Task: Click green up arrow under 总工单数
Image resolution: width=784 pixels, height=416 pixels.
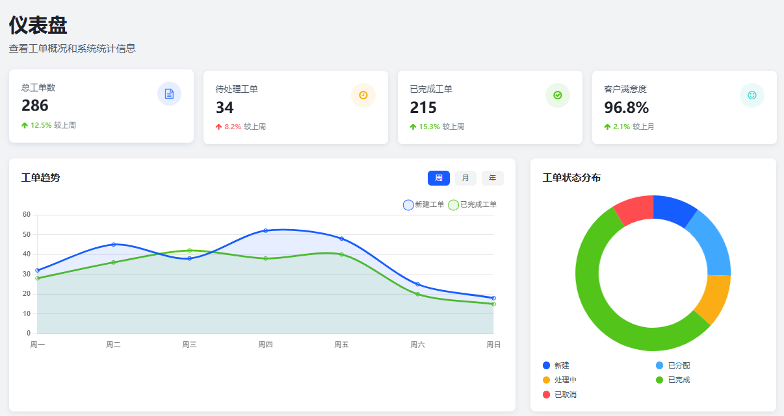Action: tap(25, 125)
